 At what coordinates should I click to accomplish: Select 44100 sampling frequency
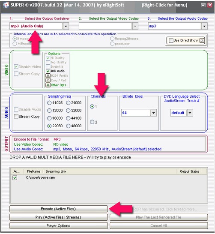[x=68, y=118]
